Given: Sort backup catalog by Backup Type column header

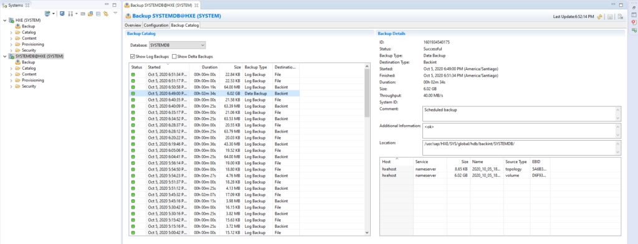Looking at the screenshot, I should (257, 67).
